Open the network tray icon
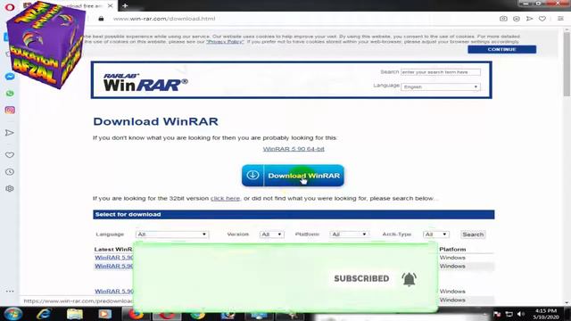571x321 pixels. tap(509, 314)
